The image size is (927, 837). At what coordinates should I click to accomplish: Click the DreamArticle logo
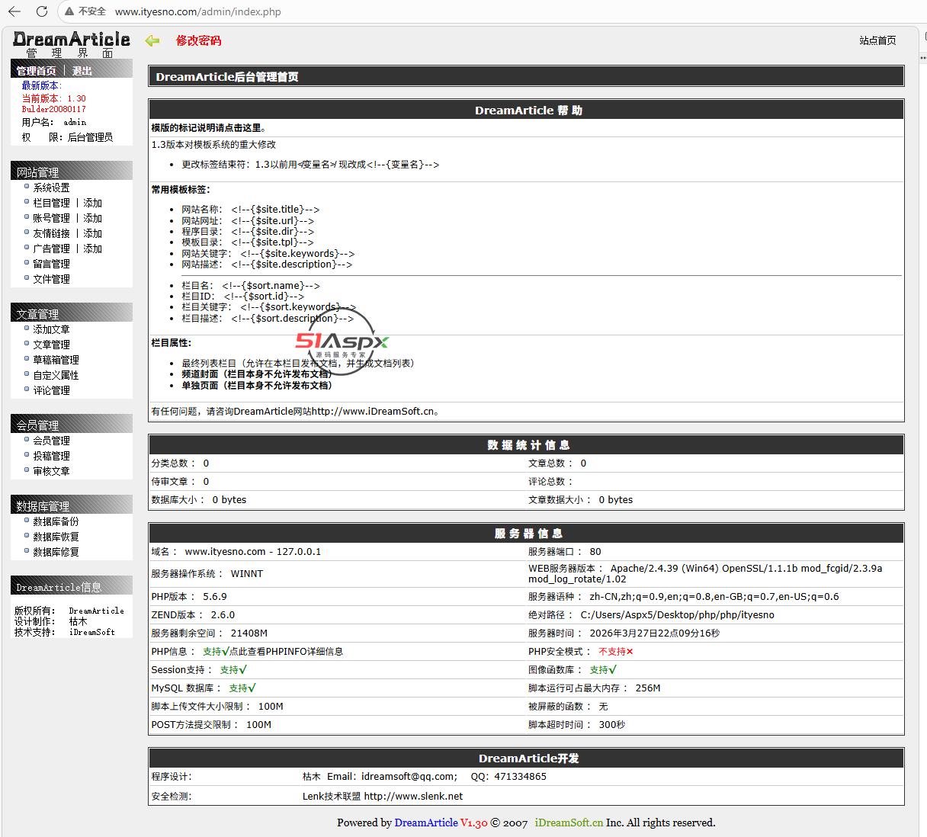point(72,40)
